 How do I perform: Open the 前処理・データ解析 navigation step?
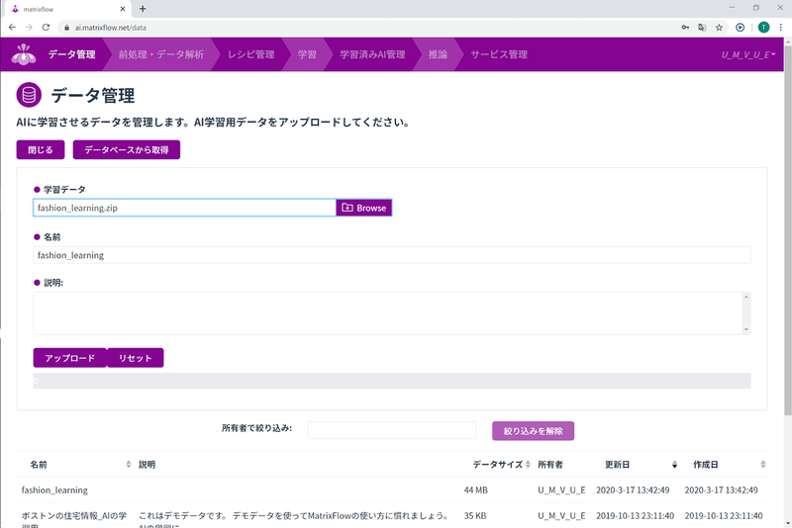point(161,54)
